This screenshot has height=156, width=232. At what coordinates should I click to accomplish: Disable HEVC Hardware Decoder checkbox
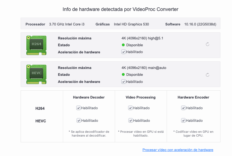pos(79,120)
